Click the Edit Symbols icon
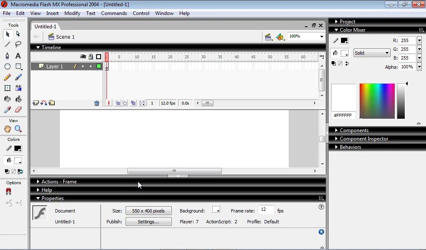426x250 pixels. pyautogui.click(x=280, y=37)
